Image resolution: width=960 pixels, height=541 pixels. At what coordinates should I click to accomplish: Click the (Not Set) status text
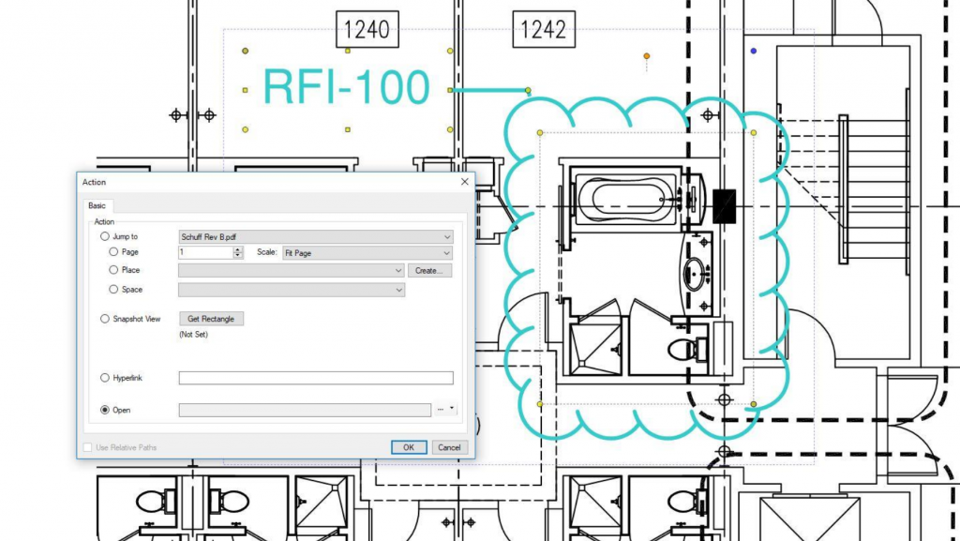tap(193, 335)
